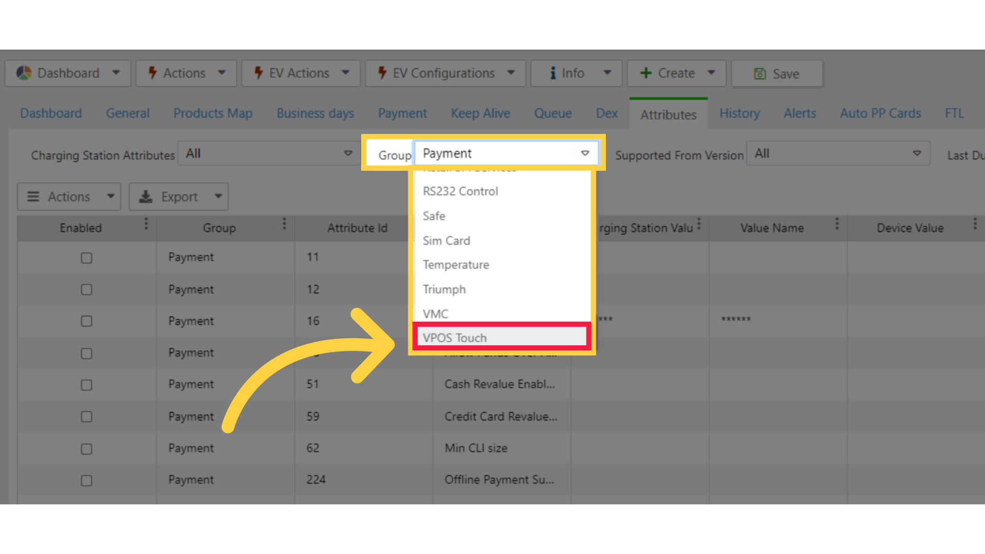985x554 pixels.
Task: Switch to the Products Map tab
Action: (213, 113)
